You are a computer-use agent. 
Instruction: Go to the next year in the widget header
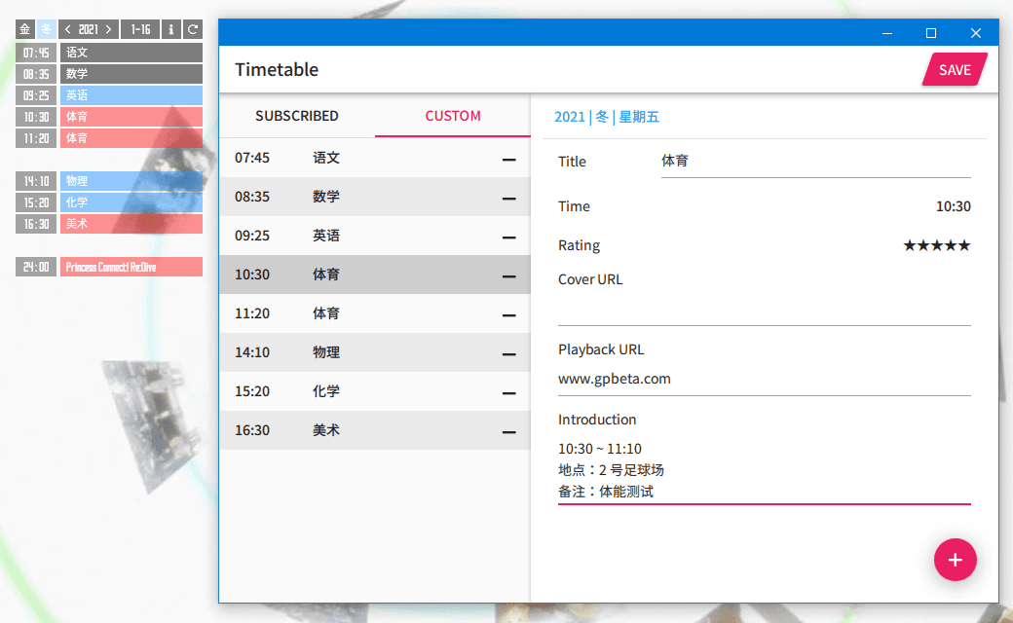pyautogui.click(x=108, y=29)
